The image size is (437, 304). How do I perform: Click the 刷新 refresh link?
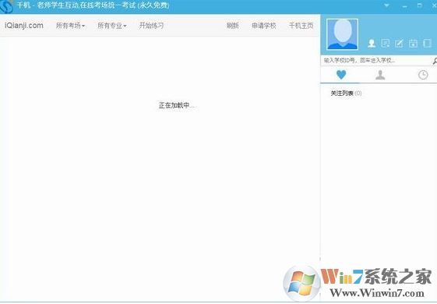coord(233,26)
